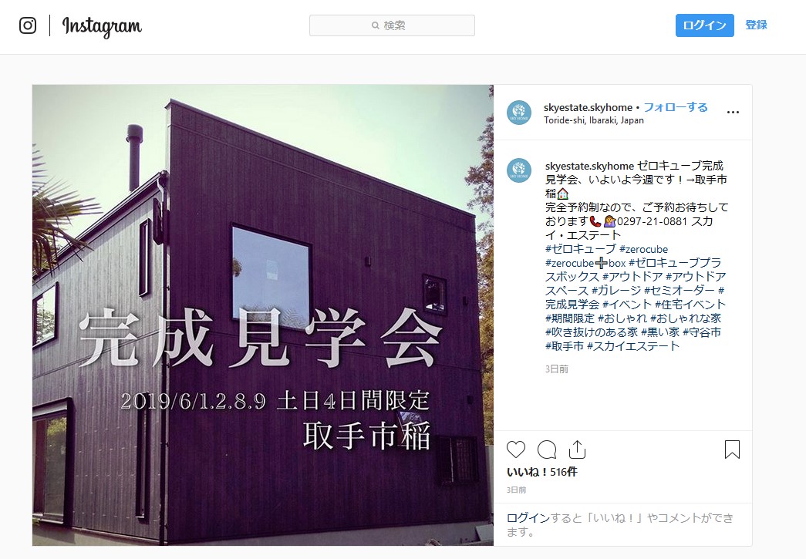The height and width of the screenshot is (559, 806).
Task: Open the #ガレージ hashtag
Action: 615,290
